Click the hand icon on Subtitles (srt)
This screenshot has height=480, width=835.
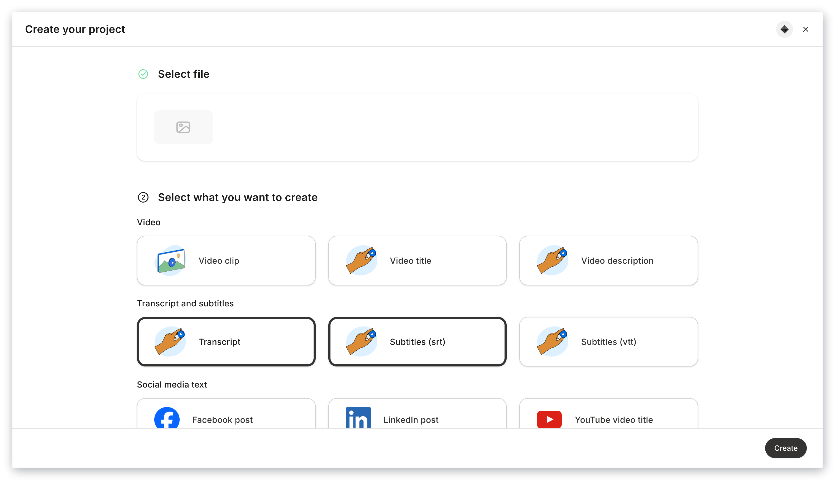coord(361,341)
